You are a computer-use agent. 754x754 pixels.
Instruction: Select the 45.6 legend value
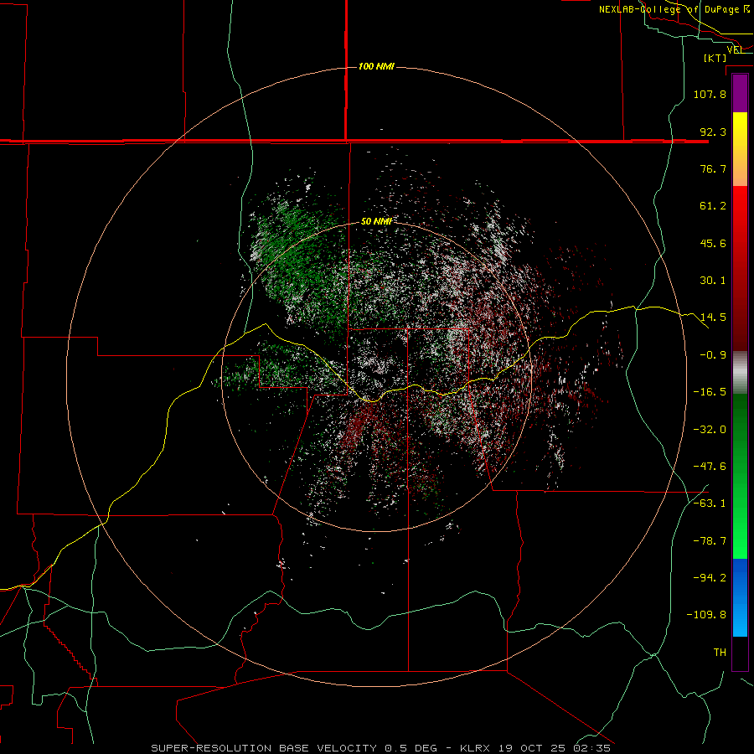(x=713, y=243)
